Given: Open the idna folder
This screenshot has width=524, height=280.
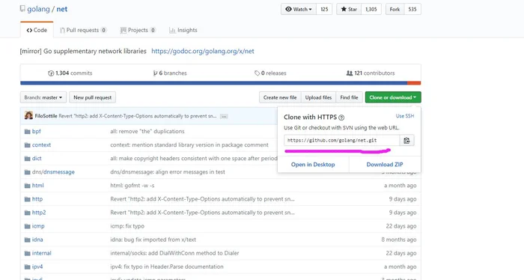Looking at the screenshot, I should pyautogui.click(x=37, y=240).
